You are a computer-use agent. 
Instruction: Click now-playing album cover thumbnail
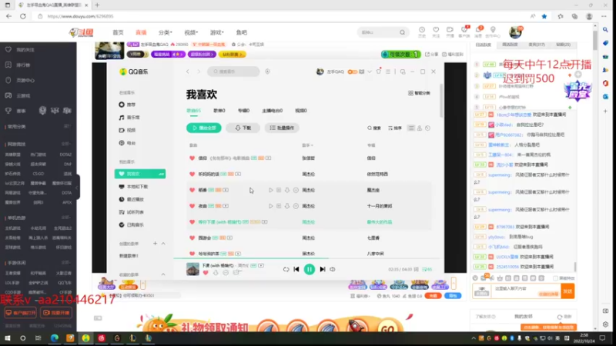(193, 269)
